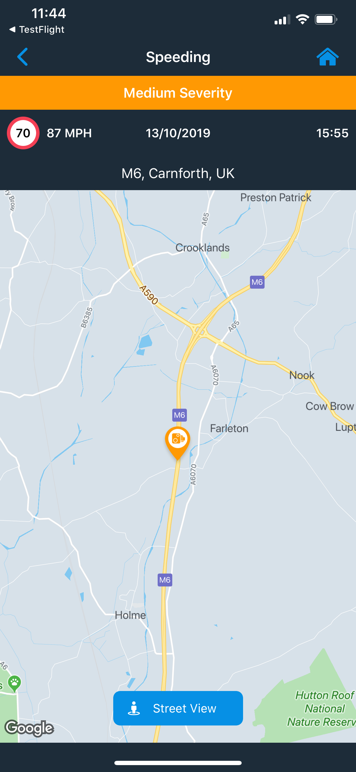Tap the Farleton place label on map
The image size is (356, 772).
[x=229, y=428]
